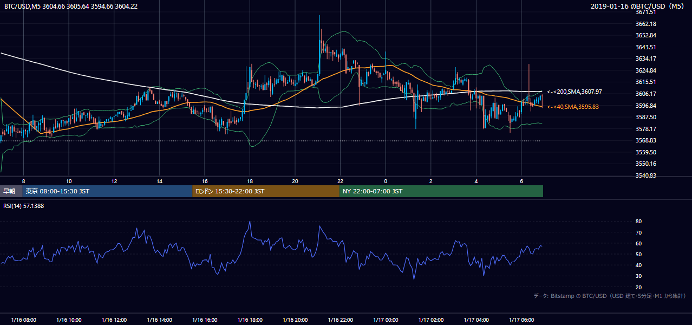Click hour tick 20 under price chart
Viewport: 692px width, 325px height.
coord(295,181)
